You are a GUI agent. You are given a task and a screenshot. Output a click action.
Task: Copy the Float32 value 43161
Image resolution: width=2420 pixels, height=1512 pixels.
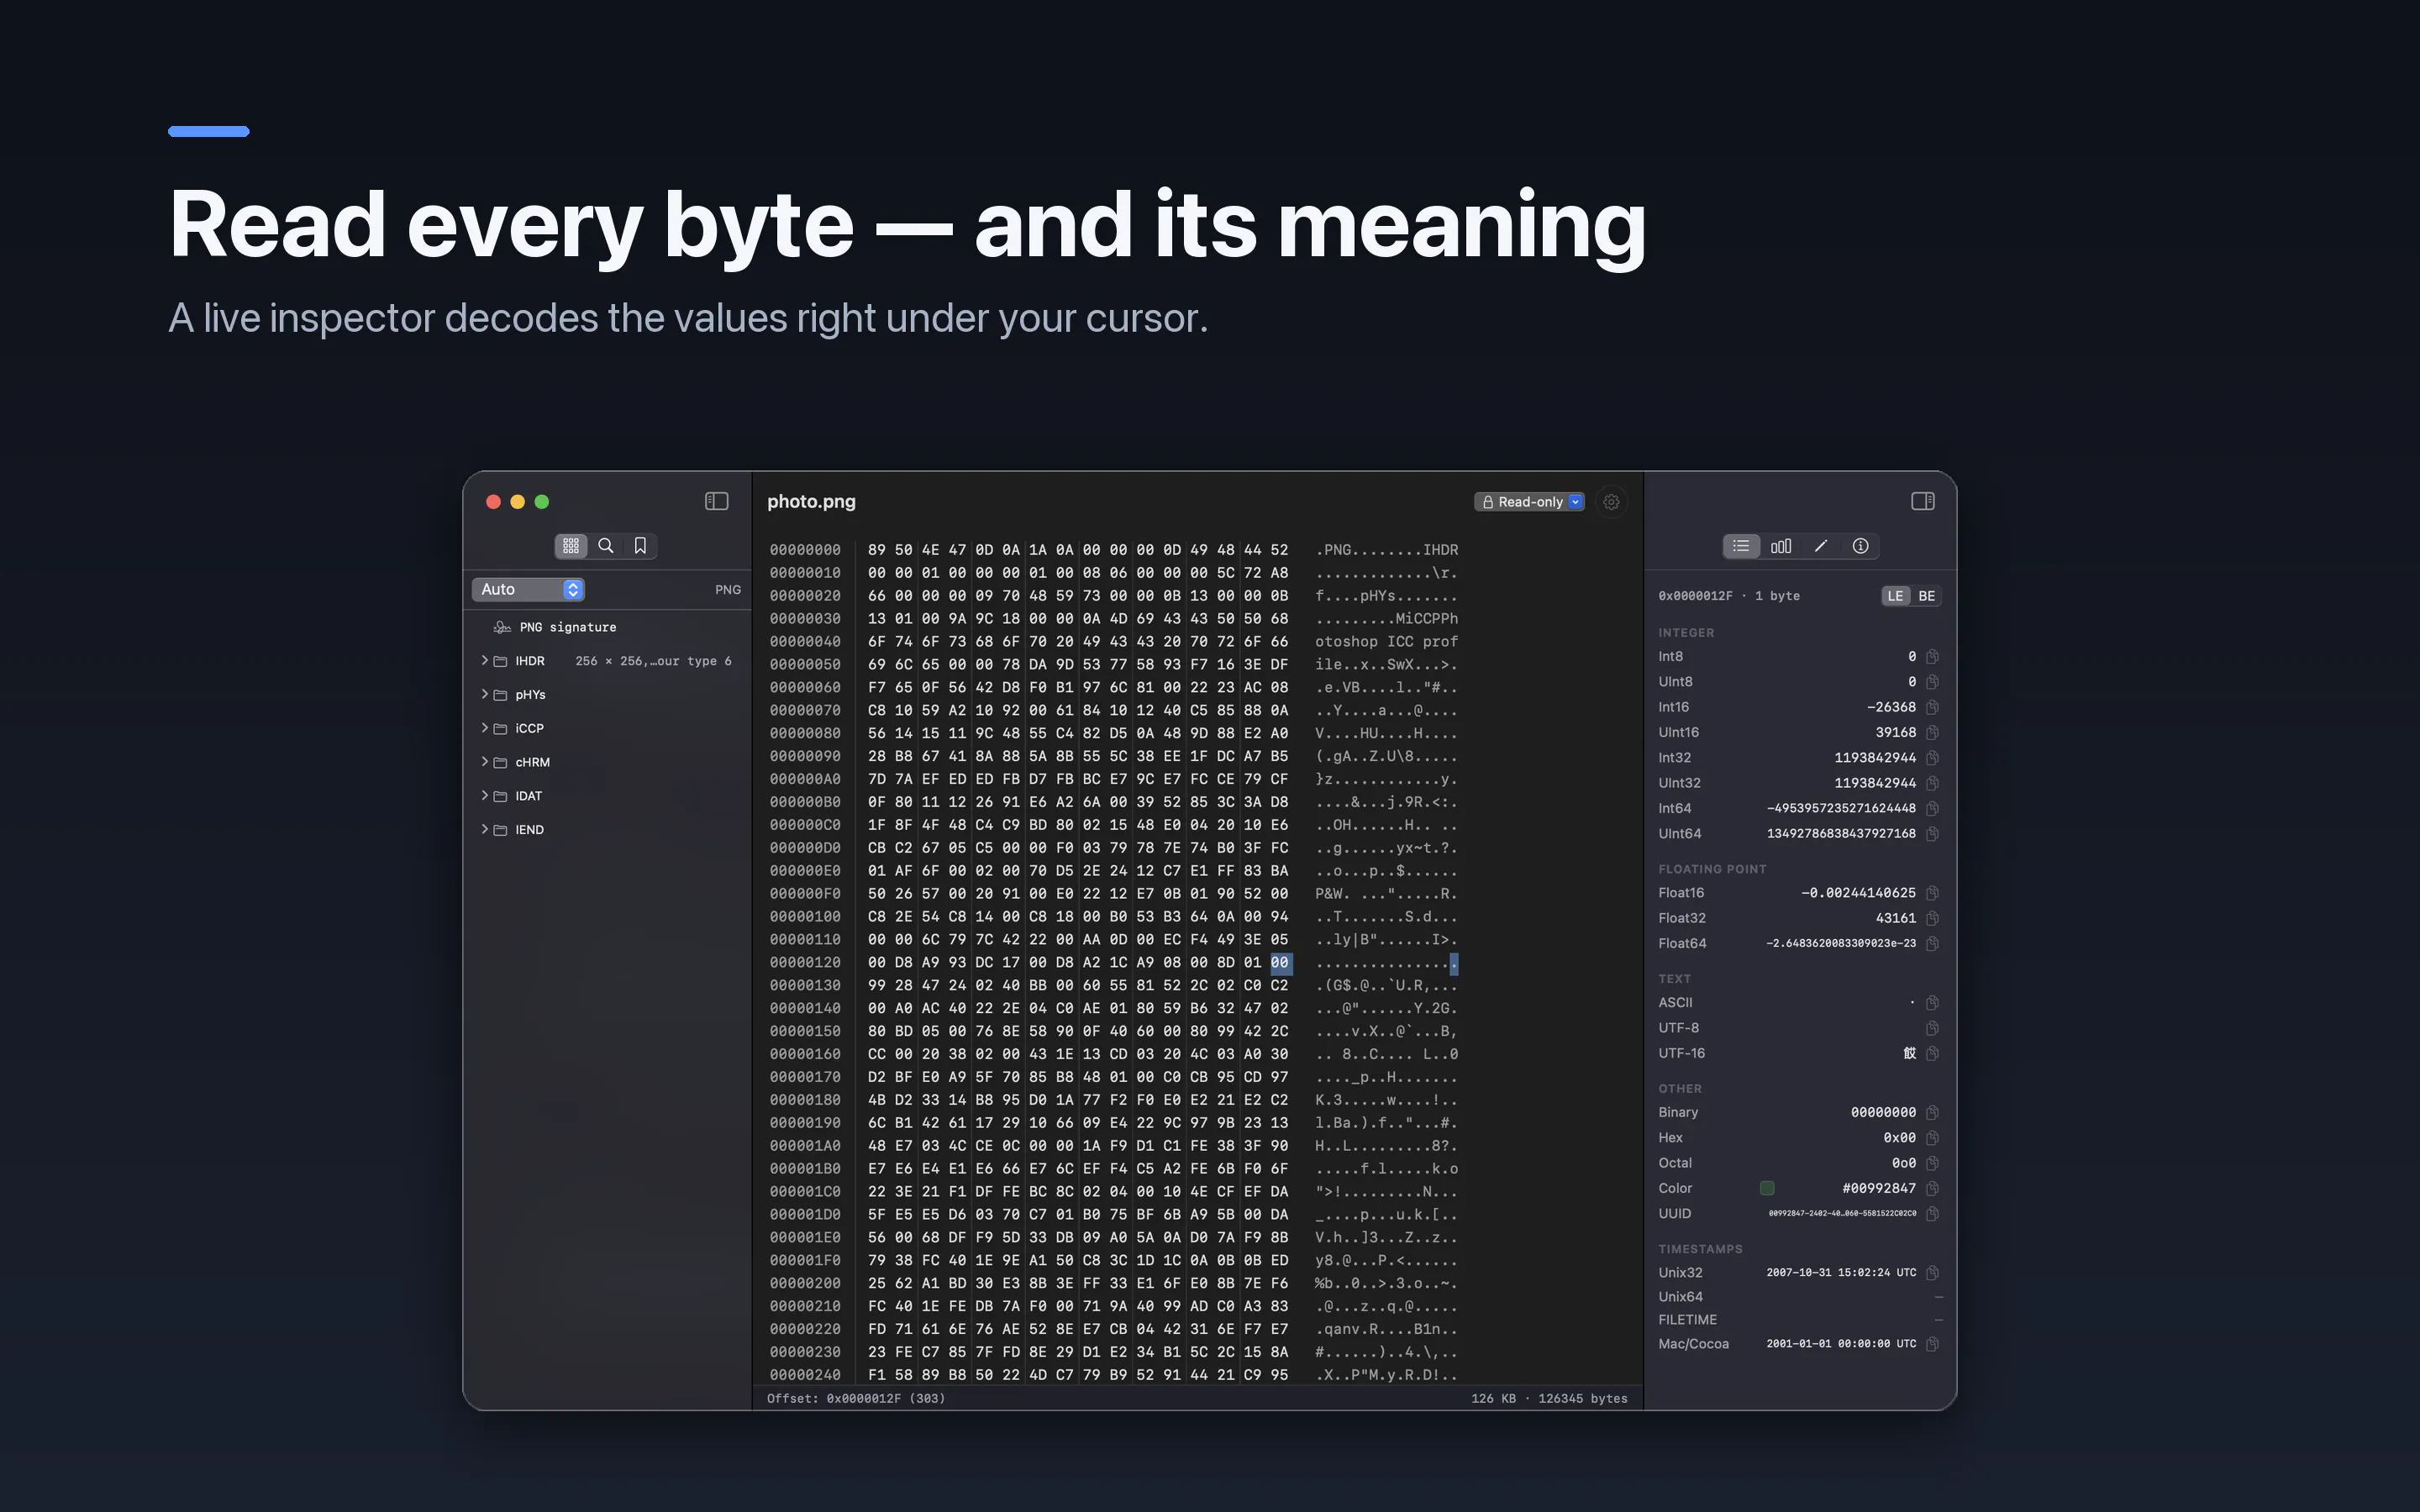[1932, 918]
